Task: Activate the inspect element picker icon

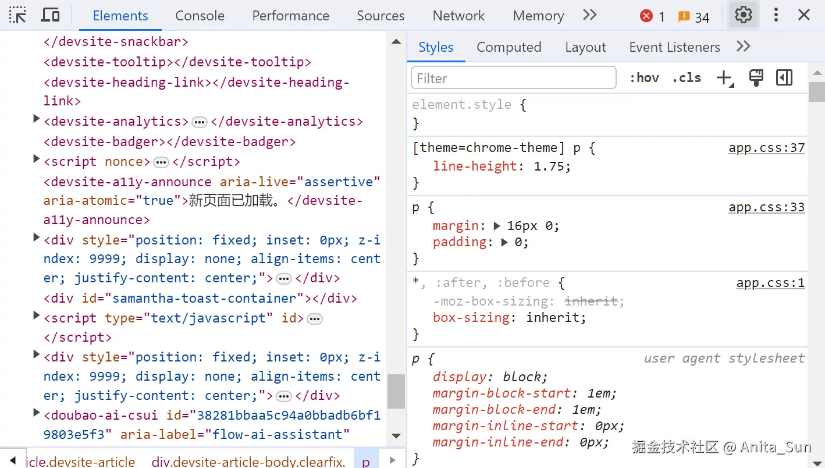Action: click(x=18, y=15)
